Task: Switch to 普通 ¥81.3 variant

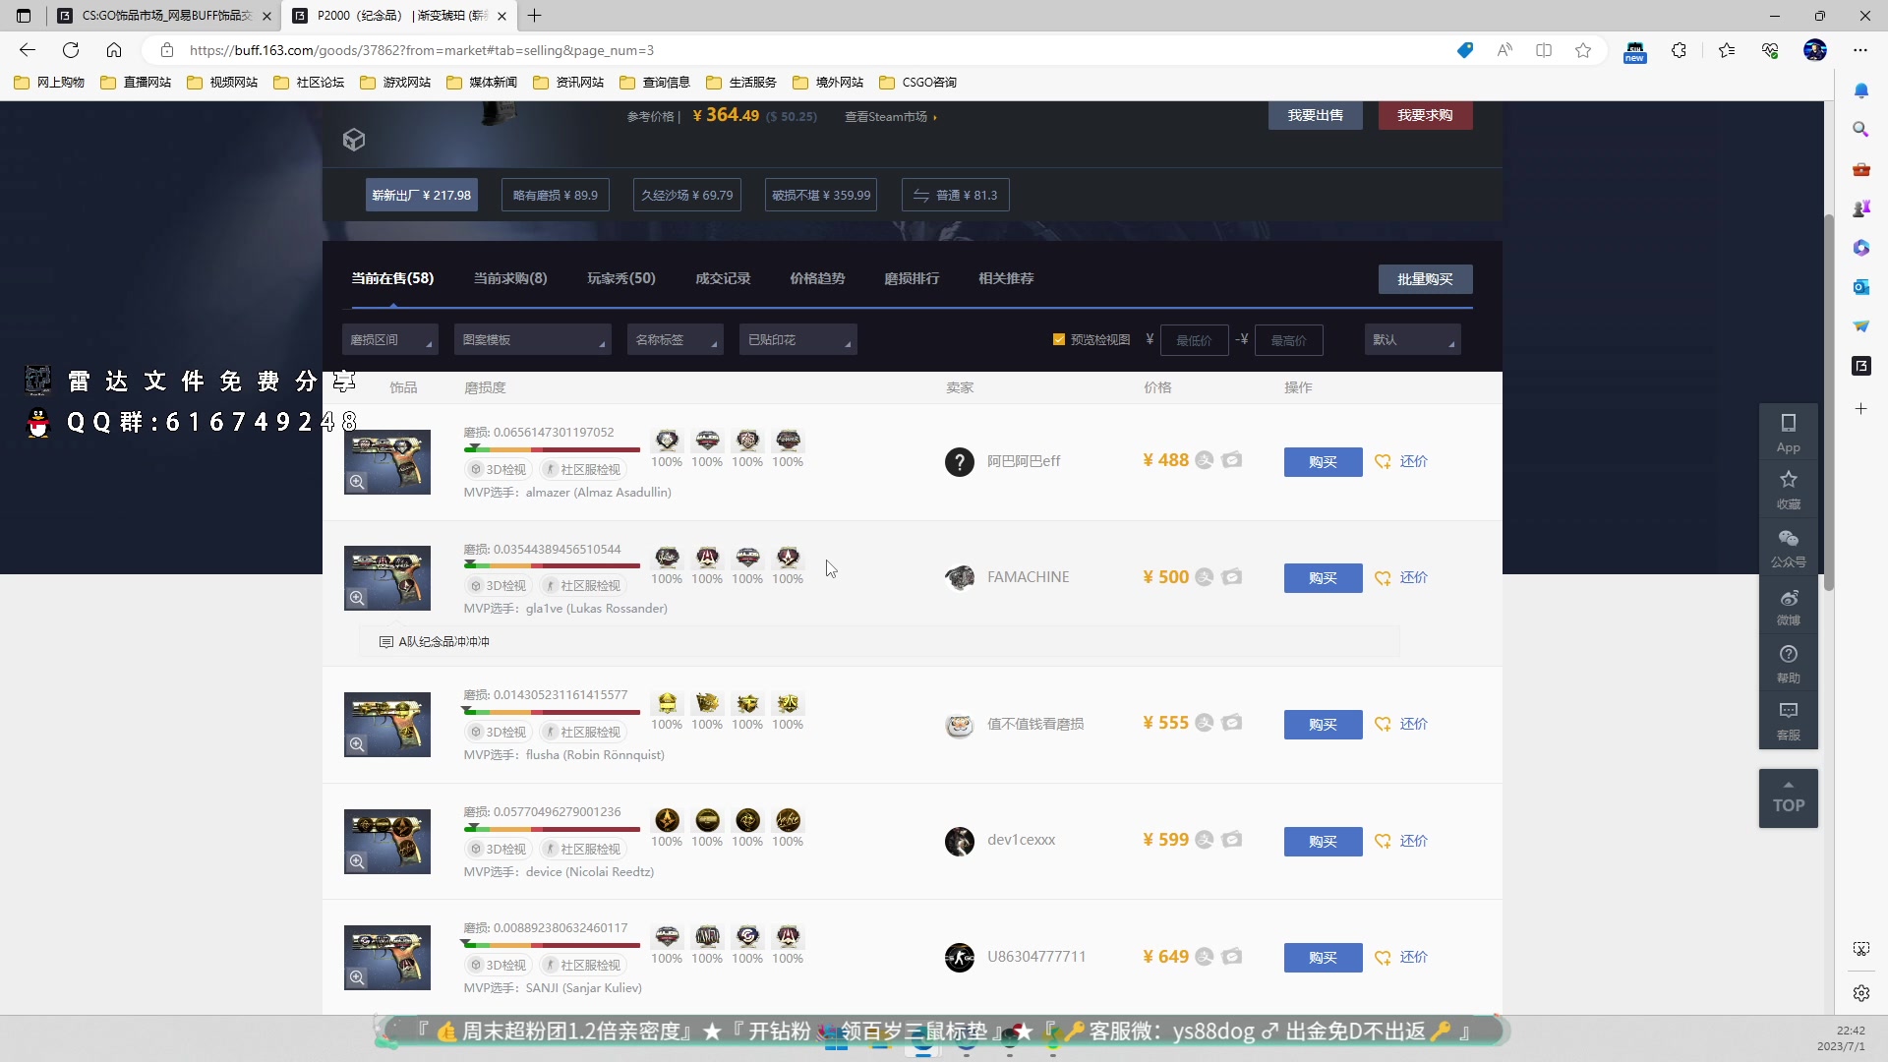Action: [x=955, y=195]
